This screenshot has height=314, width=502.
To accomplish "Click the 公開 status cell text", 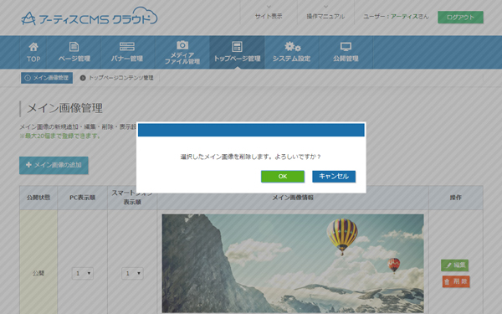I will tap(38, 273).
